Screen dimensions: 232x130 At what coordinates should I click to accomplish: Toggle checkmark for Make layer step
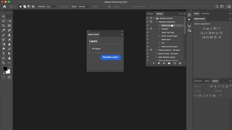(148, 39)
